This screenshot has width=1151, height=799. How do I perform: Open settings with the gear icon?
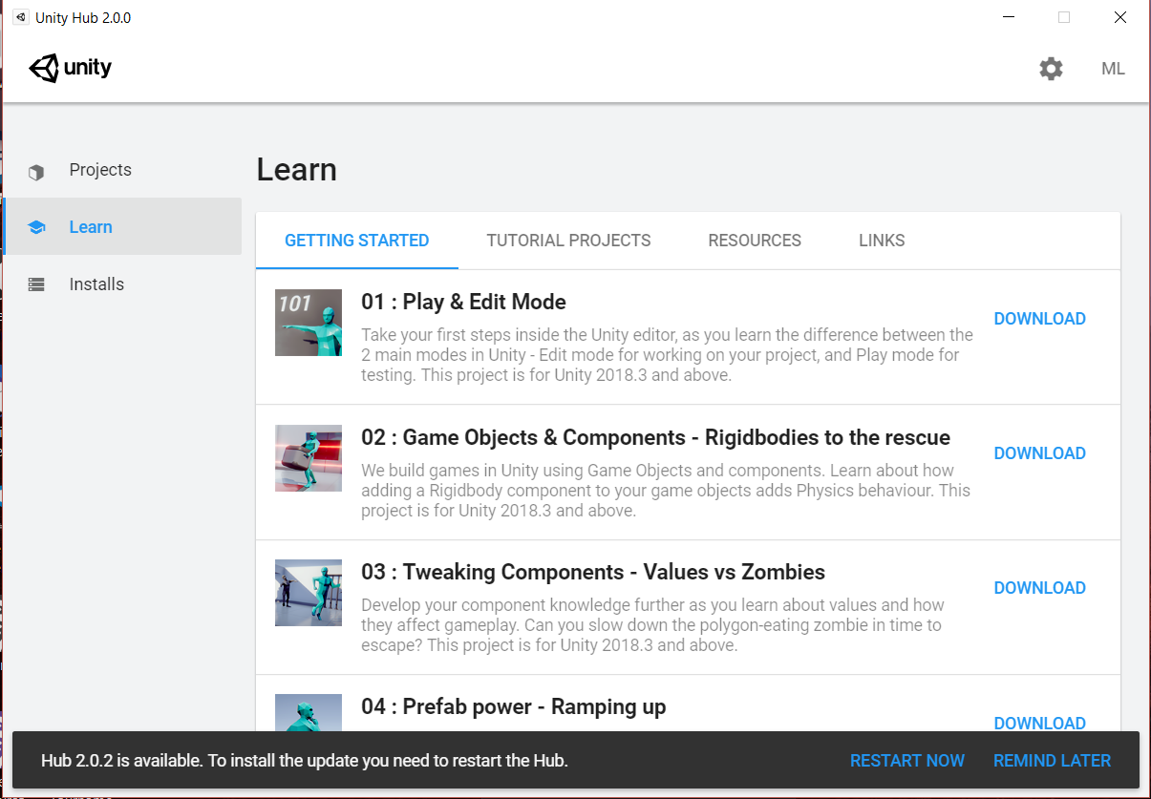[x=1051, y=69]
